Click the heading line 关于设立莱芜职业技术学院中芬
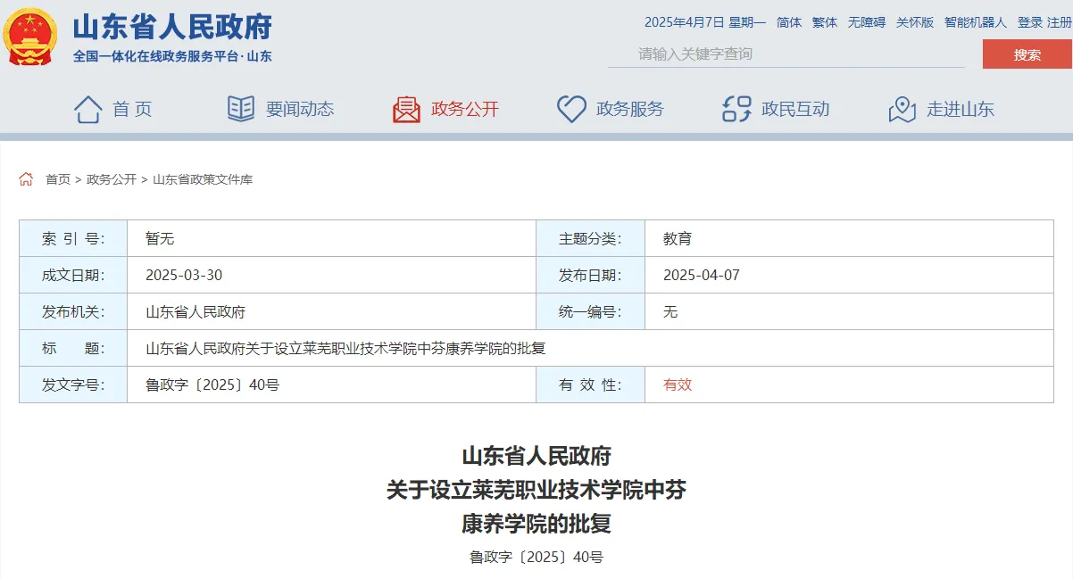 (536, 490)
